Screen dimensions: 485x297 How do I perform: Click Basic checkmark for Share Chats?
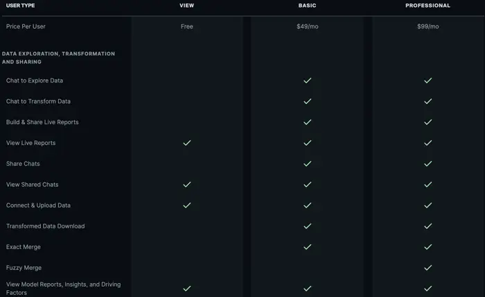[307, 164]
